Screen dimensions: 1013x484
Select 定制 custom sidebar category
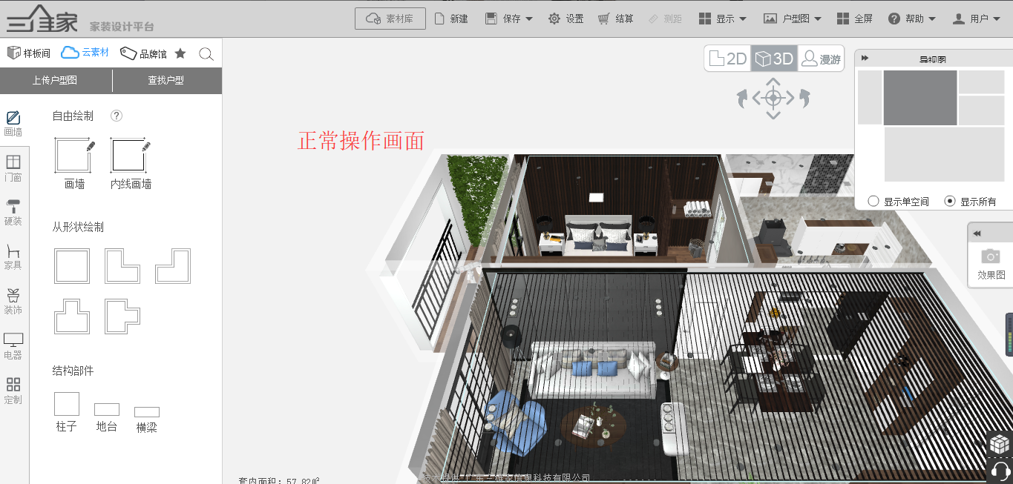coord(13,391)
